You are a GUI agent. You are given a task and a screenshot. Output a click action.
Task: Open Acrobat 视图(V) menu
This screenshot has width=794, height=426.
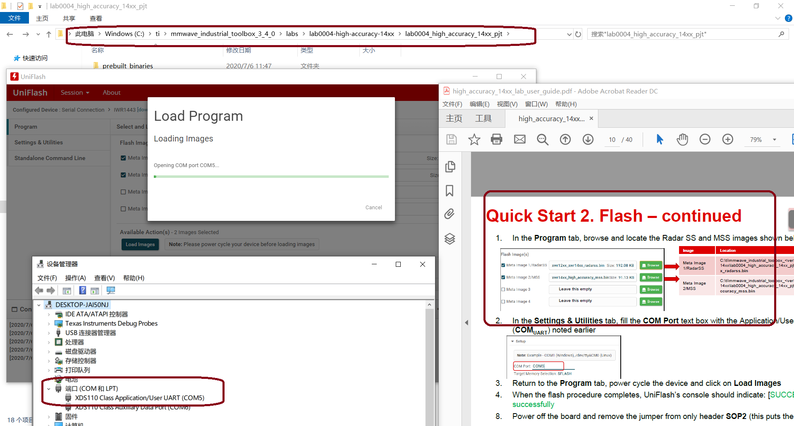[x=507, y=104]
